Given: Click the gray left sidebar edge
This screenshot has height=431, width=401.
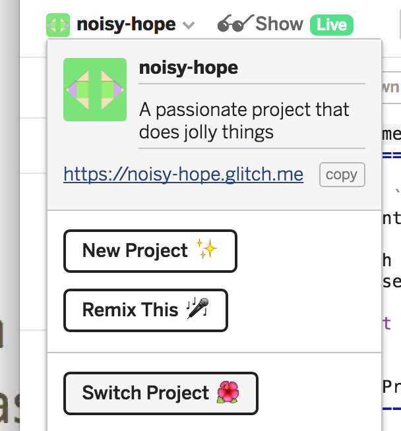Looking at the screenshot, I should pos(10,215).
